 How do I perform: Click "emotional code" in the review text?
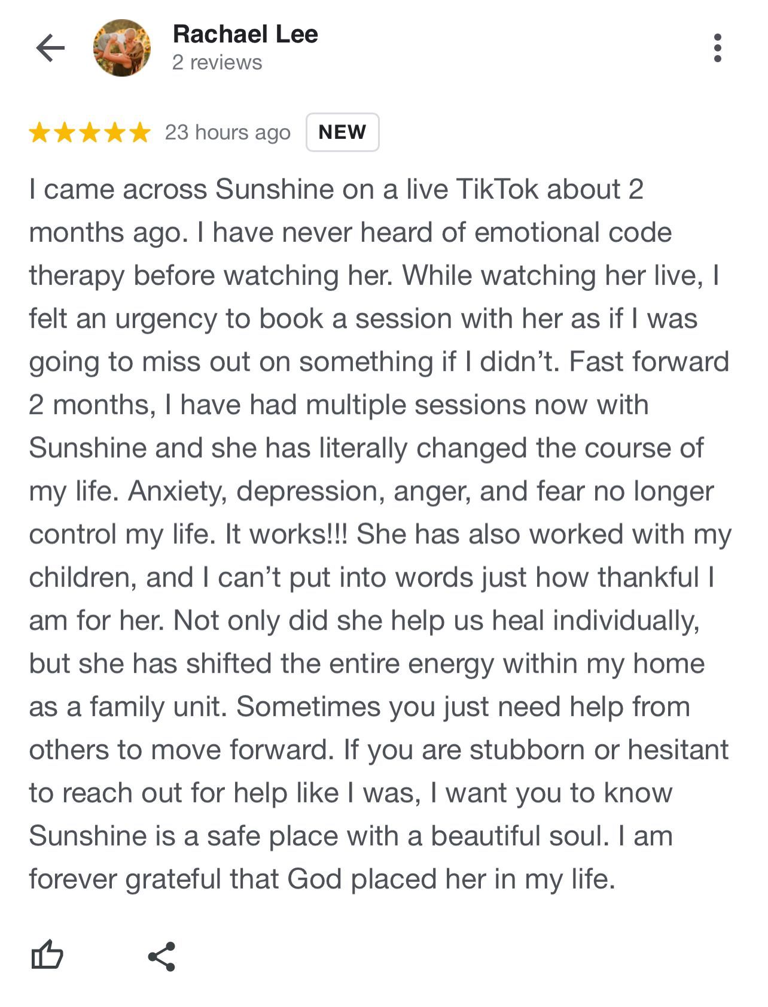573,232
